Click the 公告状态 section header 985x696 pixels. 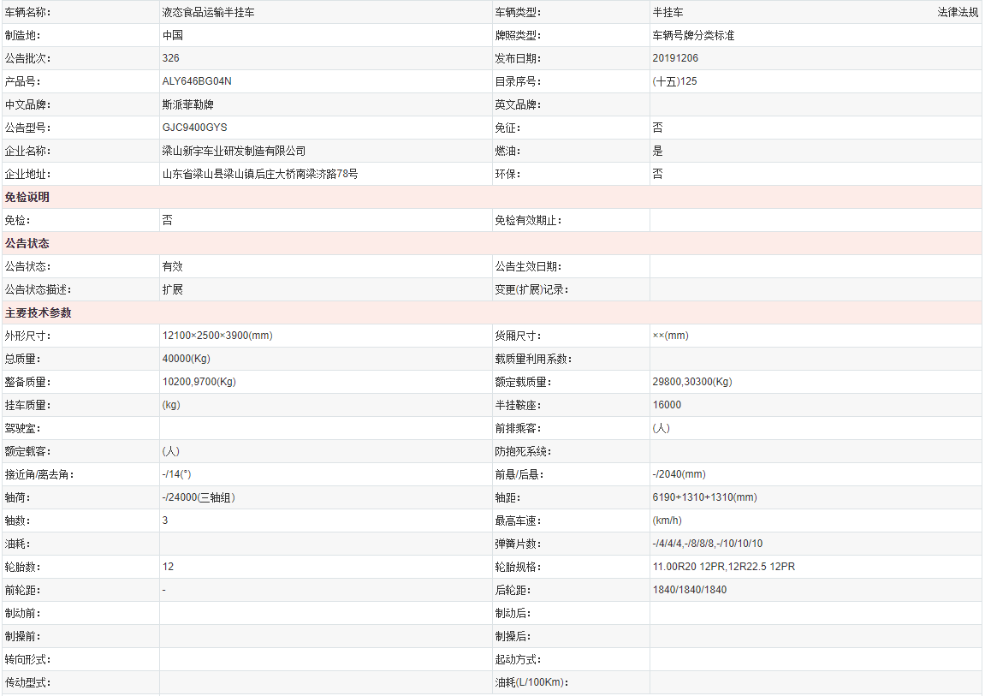pyautogui.click(x=27, y=244)
